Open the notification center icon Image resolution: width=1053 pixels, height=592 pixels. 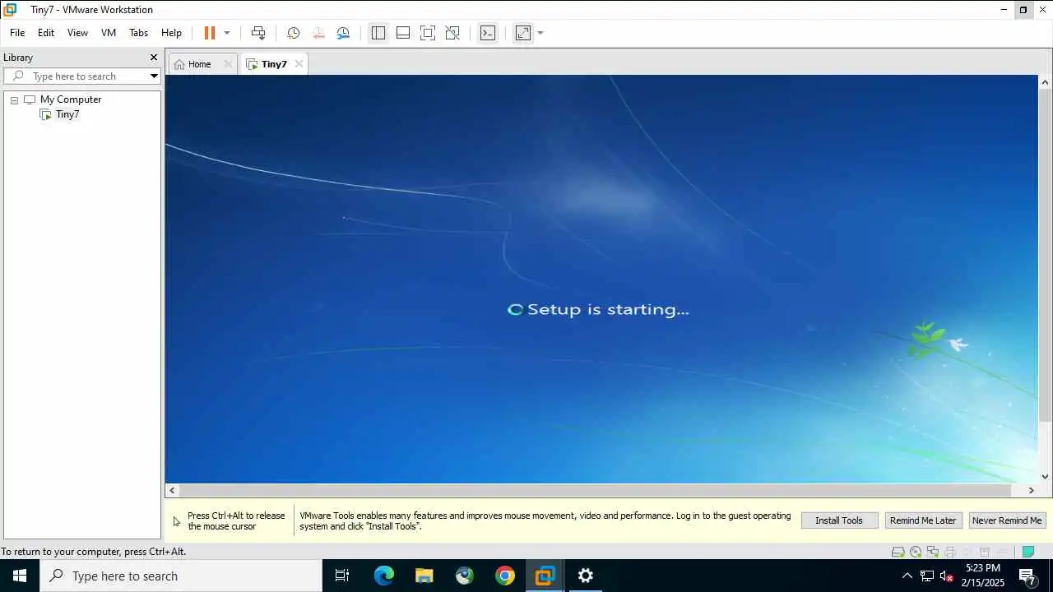[x=1027, y=576]
